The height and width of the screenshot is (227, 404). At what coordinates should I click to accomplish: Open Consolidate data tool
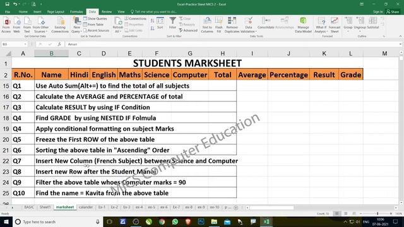(x=266, y=23)
